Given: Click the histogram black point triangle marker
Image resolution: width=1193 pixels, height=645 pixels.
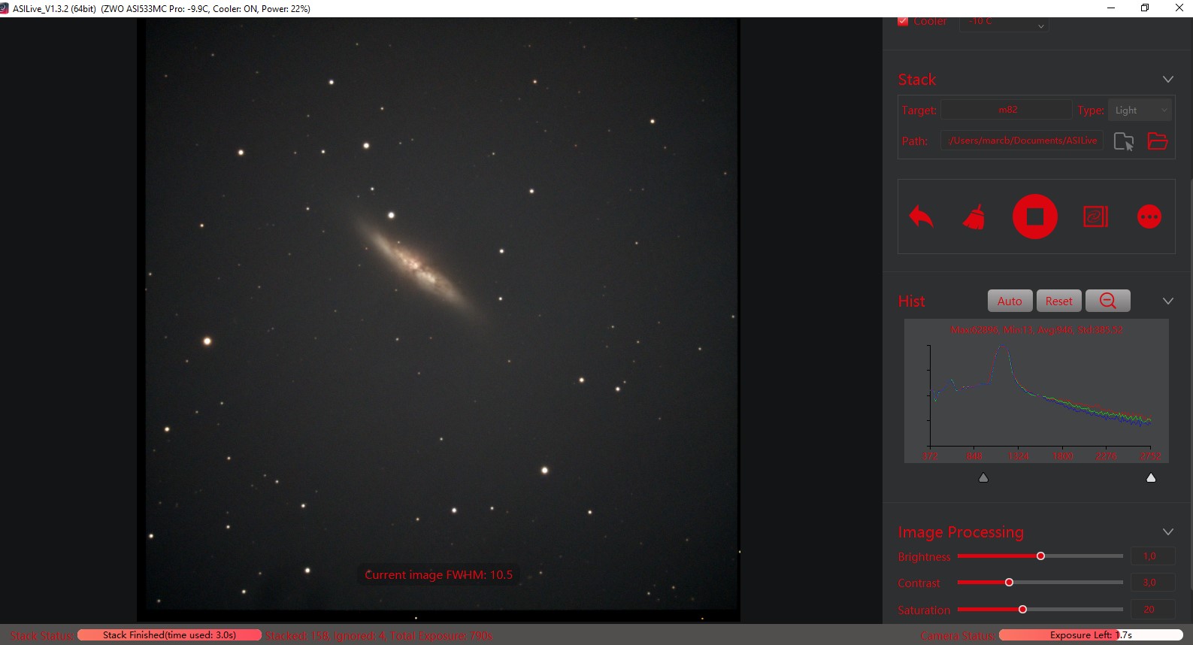Looking at the screenshot, I should 983,477.
